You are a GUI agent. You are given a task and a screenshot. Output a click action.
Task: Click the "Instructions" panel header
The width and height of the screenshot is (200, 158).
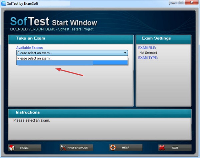coord(100,113)
